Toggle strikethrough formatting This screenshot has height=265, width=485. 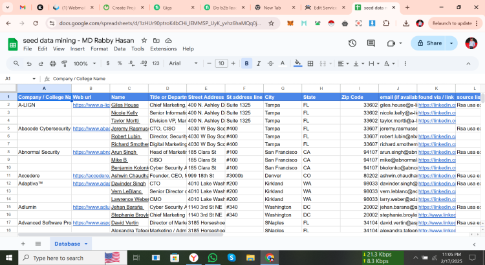(271, 63)
